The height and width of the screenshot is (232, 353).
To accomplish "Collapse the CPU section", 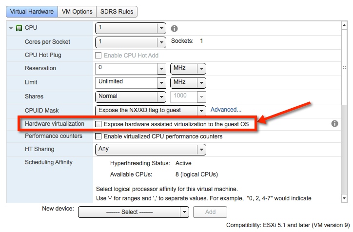I will coord(11,28).
